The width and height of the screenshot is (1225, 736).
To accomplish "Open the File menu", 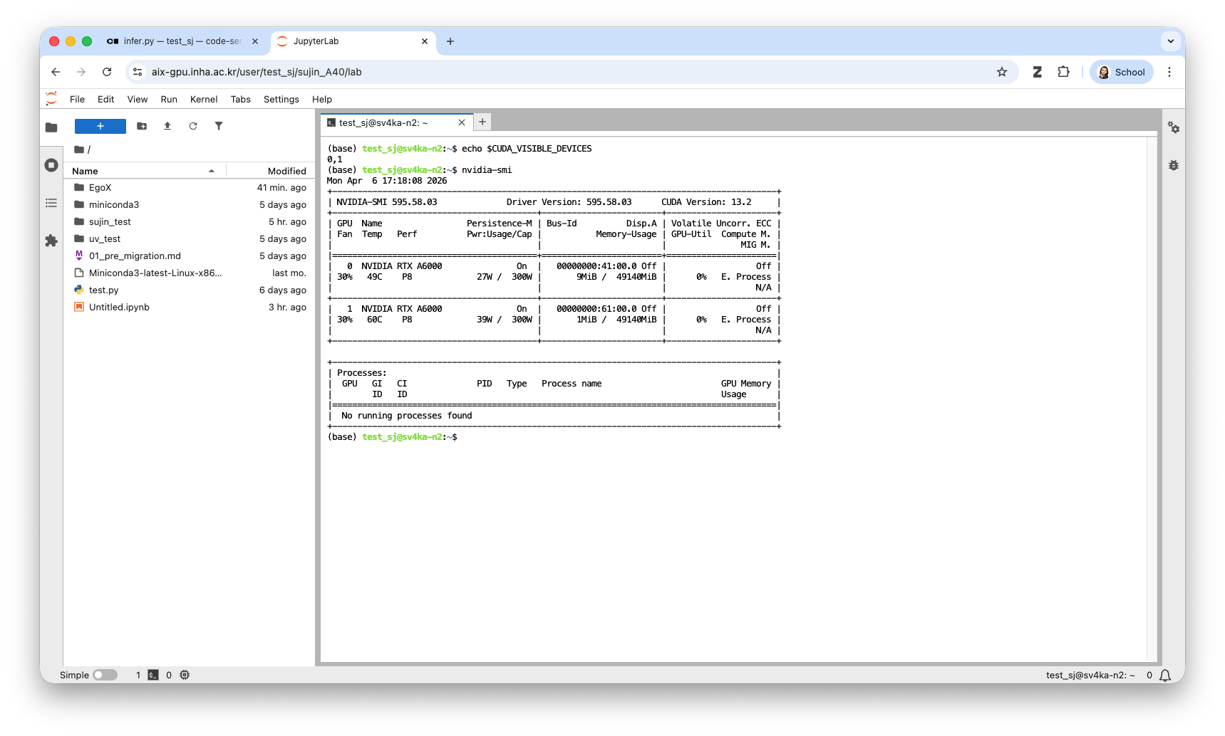I will tap(77, 99).
